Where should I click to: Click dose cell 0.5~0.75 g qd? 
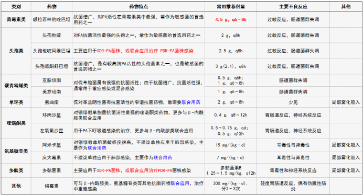click(231, 131)
